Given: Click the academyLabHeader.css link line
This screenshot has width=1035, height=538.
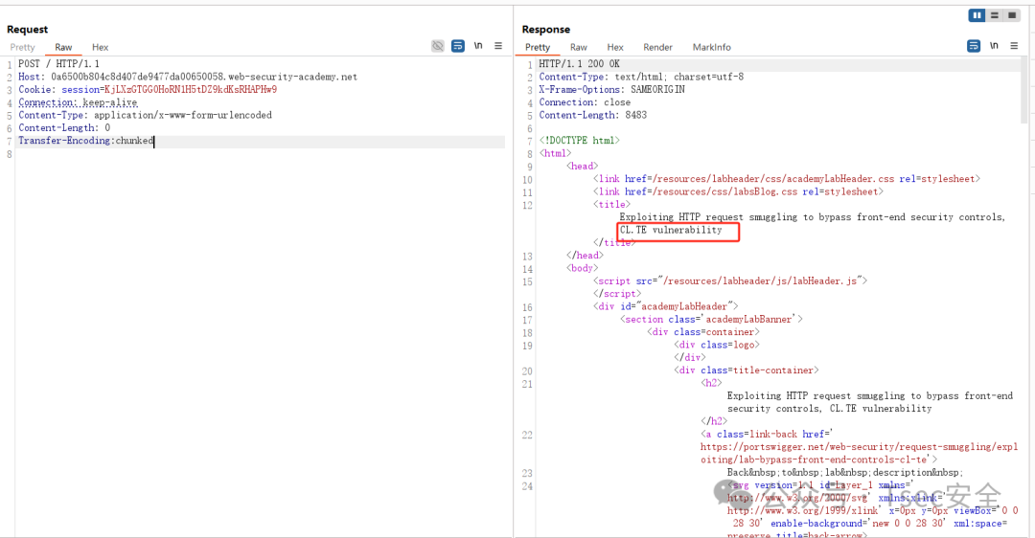Looking at the screenshot, I should coord(786,179).
